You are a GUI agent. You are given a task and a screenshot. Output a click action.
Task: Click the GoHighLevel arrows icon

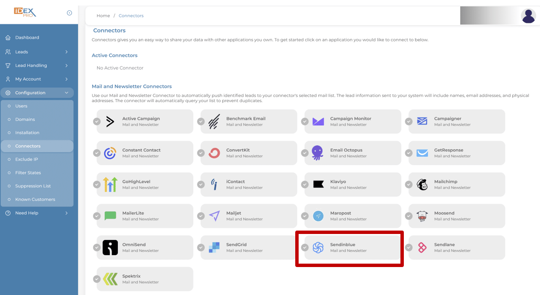[x=110, y=184]
